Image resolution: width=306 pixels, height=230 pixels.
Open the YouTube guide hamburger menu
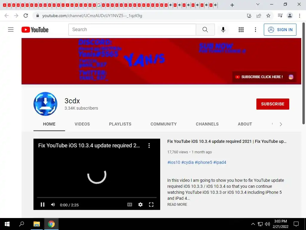pos(11,30)
